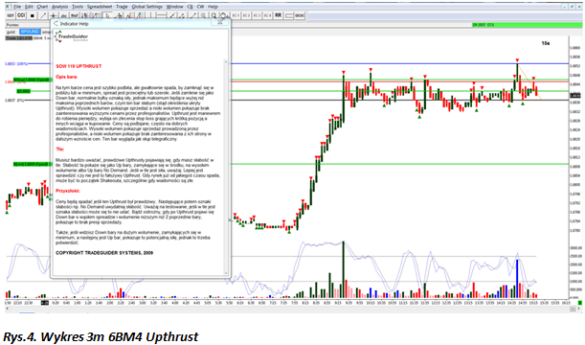Viewport: 585px width, 345px height.
Task: Click the IC 3 toolbar button
Action: point(257,15)
